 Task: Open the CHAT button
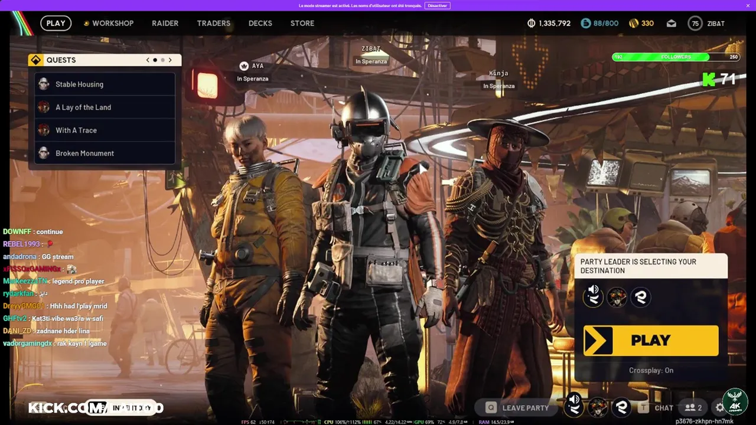(x=664, y=408)
